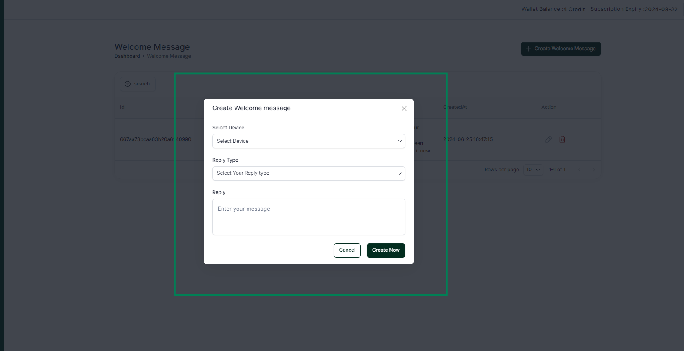Click the next page arrow
The image size is (684, 351).
[x=593, y=170]
